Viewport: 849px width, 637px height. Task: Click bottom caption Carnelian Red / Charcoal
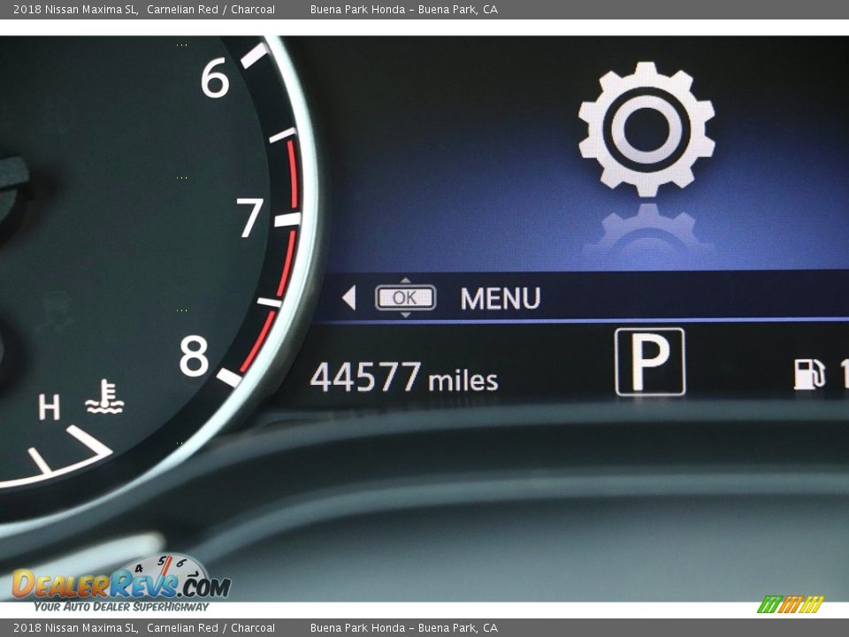click(x=210, y=628)
